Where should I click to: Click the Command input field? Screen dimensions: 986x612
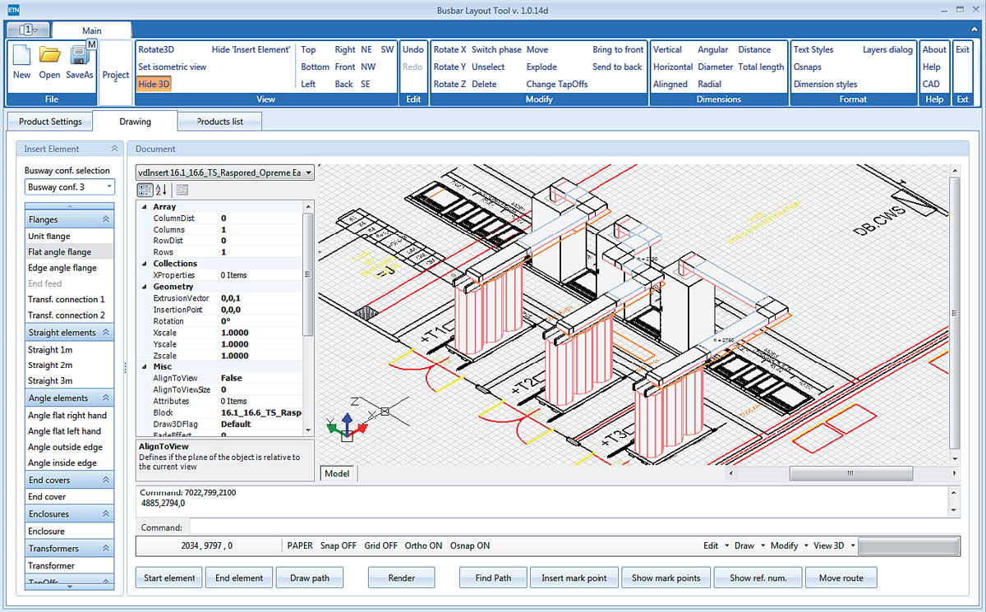[x=573, y=527]
